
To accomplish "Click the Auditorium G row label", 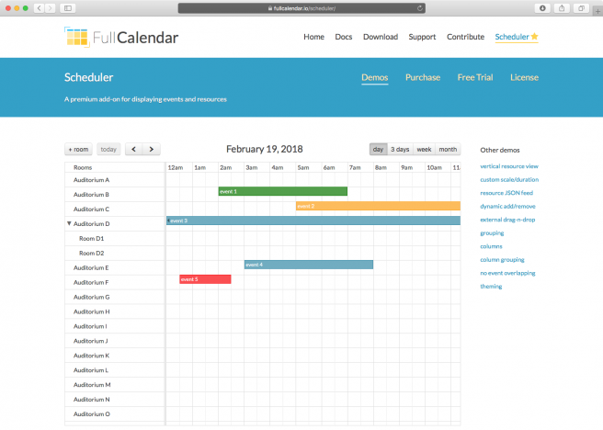I will pos(92,297).
